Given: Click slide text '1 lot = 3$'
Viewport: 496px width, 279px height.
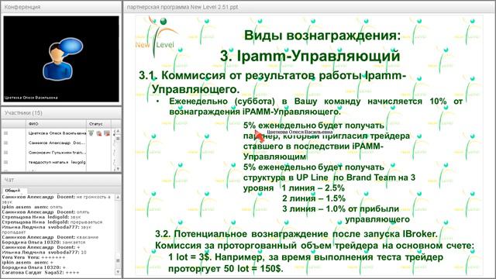Looking at the screenshot, I should point(189,257).
